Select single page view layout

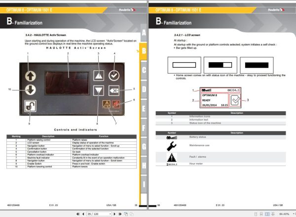pos(256,214)
